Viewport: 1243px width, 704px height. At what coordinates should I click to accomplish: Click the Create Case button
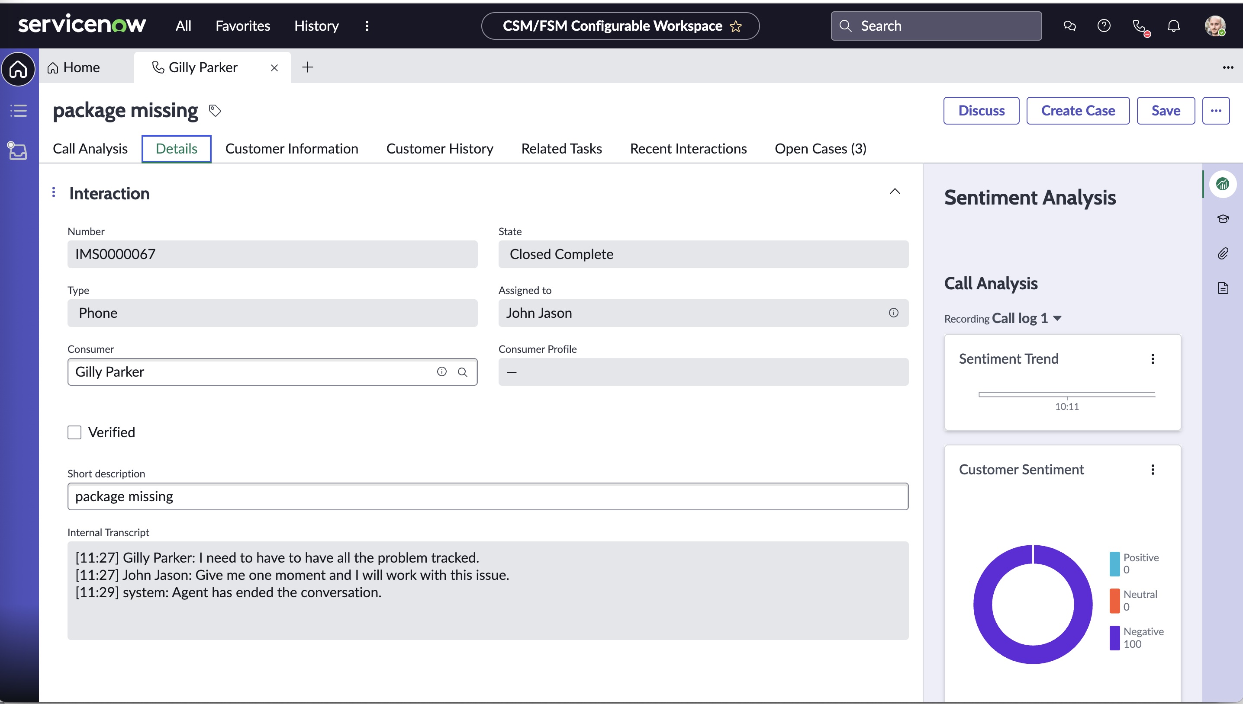pos(1078,111)
